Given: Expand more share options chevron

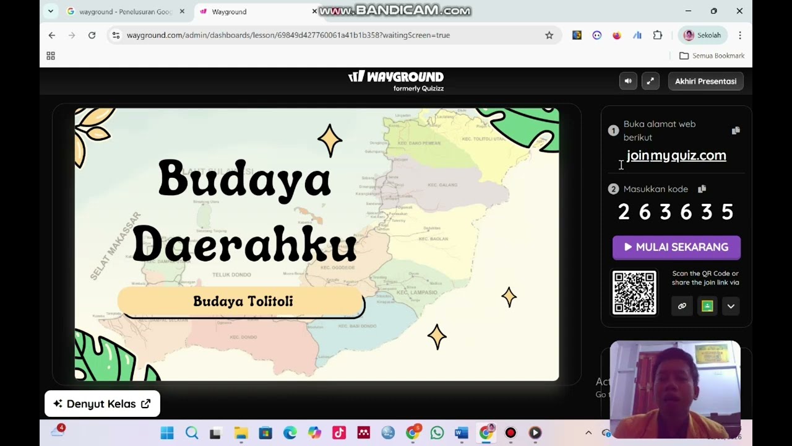Looking at the screenshot, I should (731, 306).
